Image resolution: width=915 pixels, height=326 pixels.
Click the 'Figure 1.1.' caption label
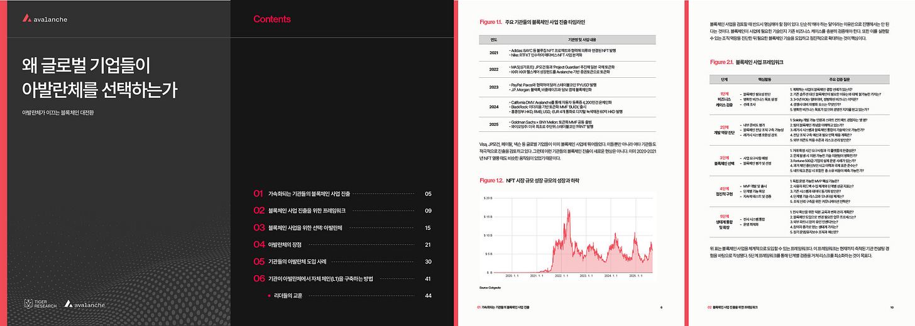490,23
